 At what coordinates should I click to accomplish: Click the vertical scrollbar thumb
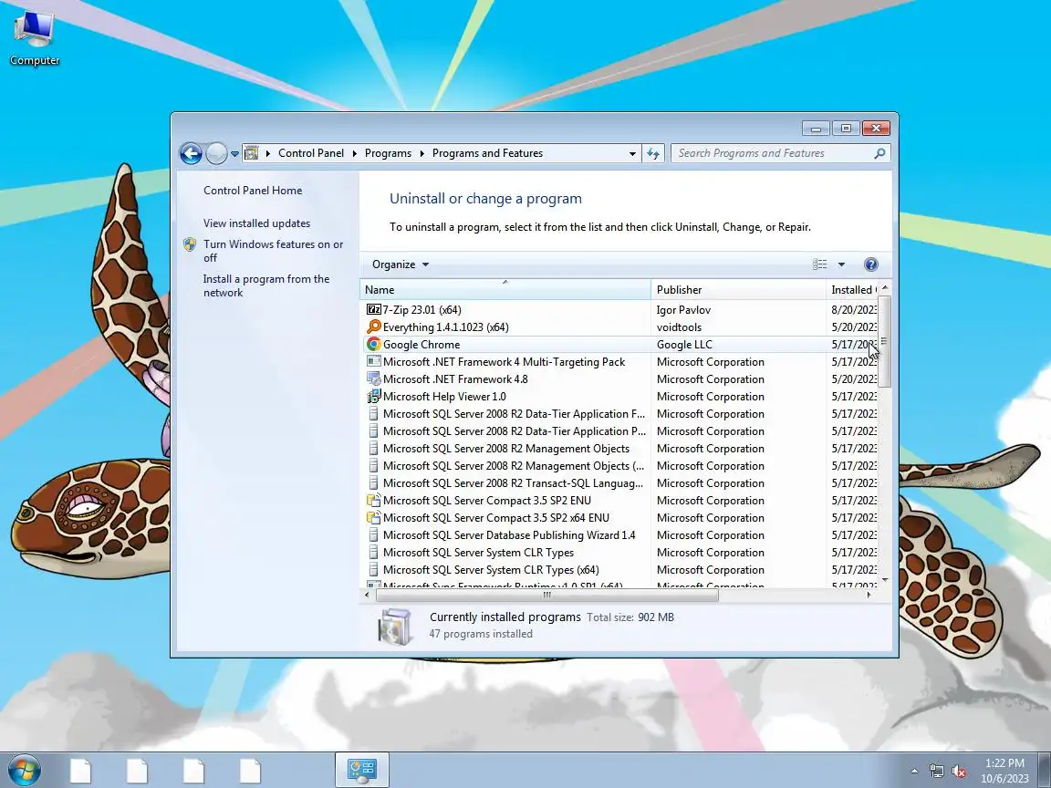(885, 341)
